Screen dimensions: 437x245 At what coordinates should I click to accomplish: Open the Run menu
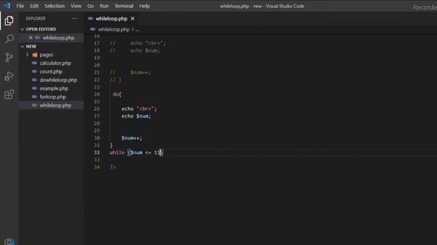[104, 6]
